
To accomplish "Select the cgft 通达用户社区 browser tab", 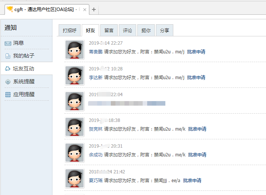I will [x=47, y=9].
